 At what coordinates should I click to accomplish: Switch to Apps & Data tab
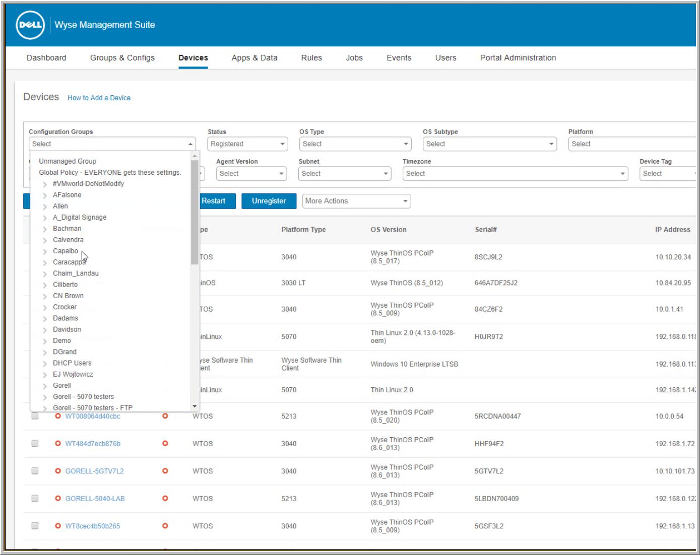[254, 58]
